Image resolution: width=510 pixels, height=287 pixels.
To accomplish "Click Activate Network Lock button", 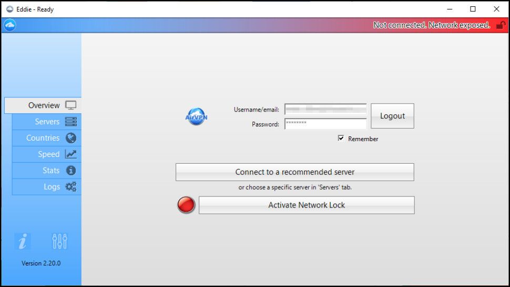I will 307,205.
